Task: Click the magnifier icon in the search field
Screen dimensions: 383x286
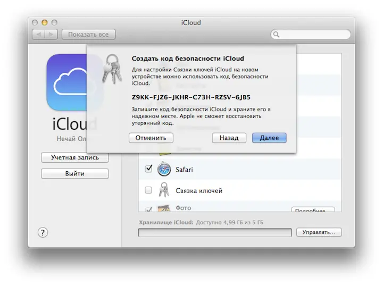Action: (x=276, y=35)
